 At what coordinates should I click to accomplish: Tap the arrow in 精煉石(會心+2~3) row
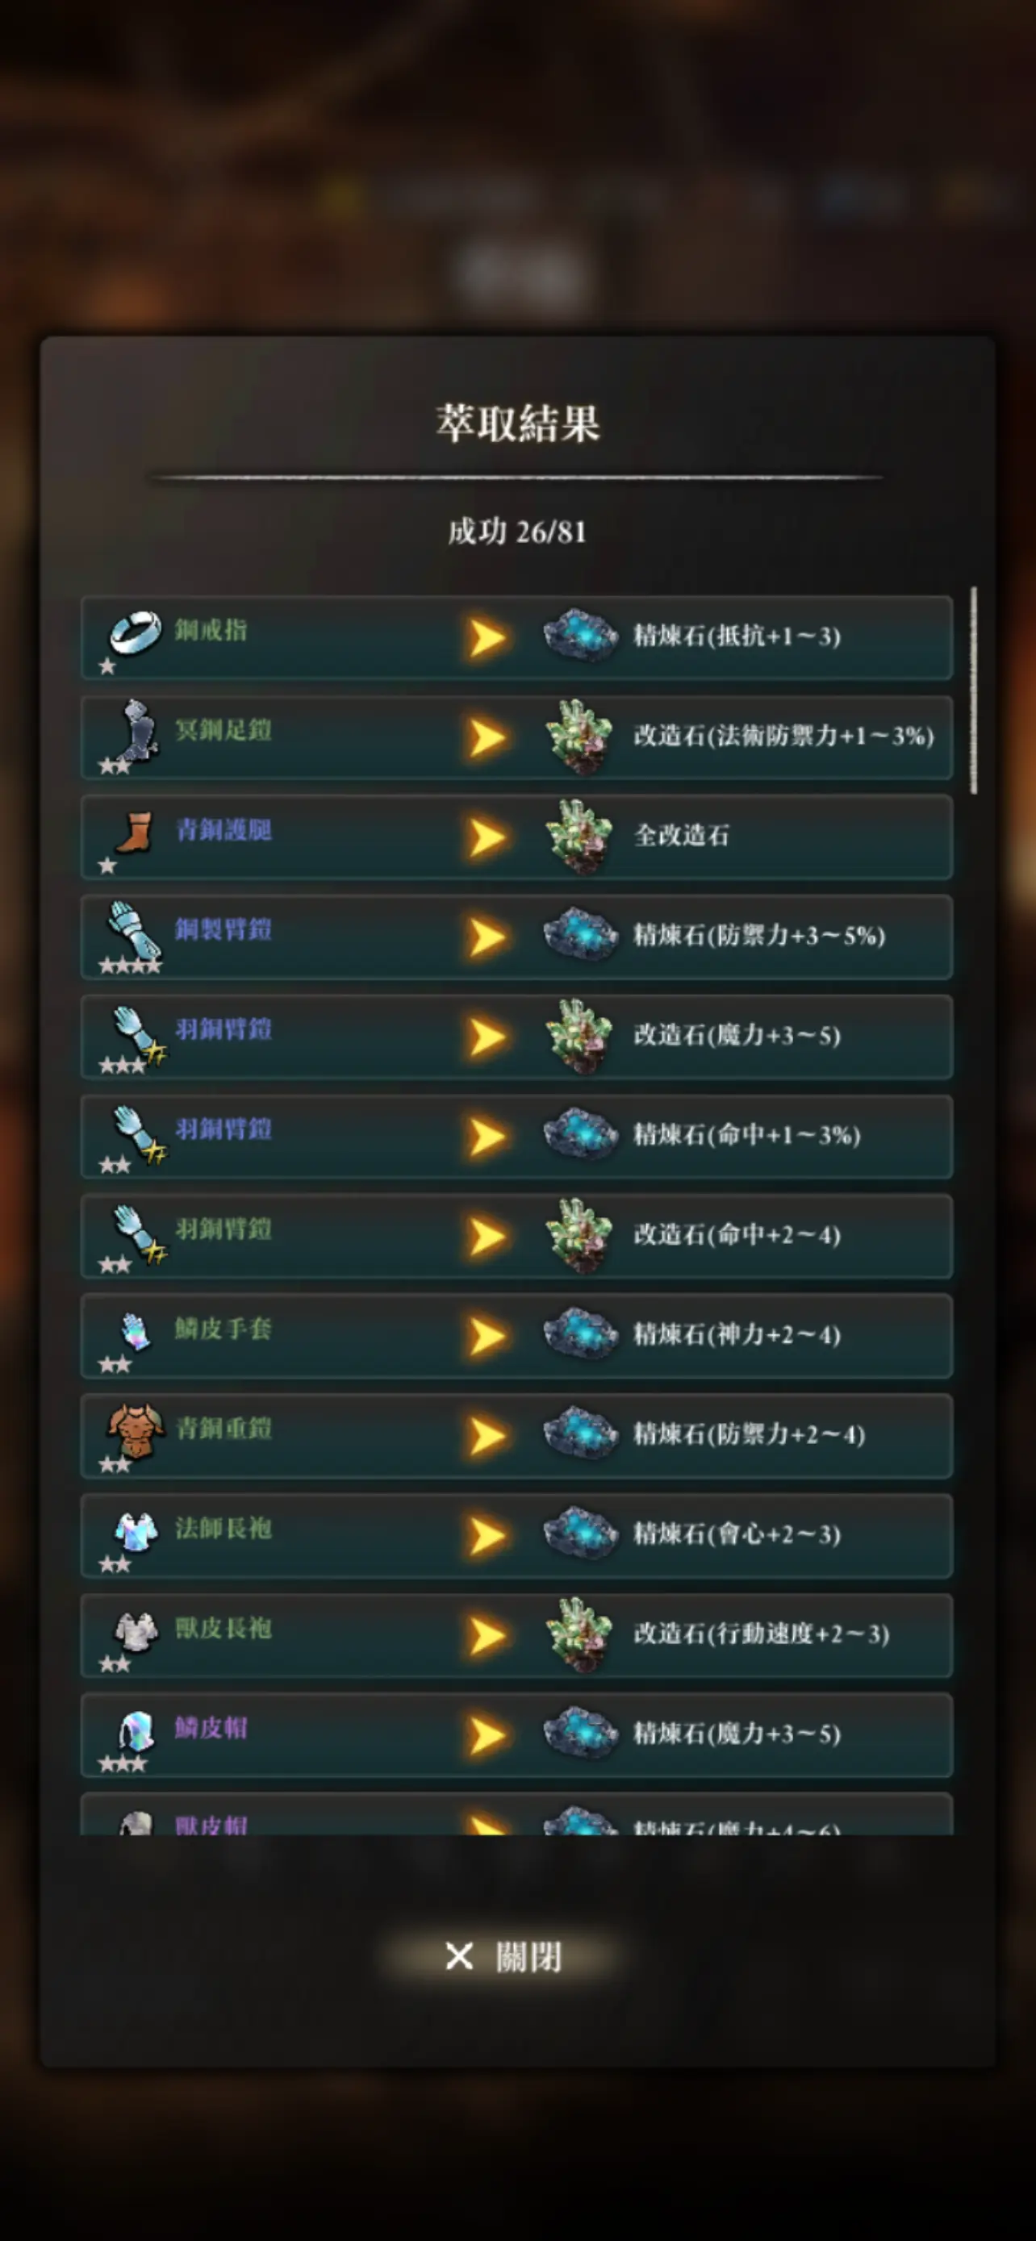[487, 1535]
